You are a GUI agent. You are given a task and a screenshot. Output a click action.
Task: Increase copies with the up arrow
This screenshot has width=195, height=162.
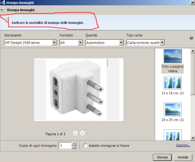point(74,144)
